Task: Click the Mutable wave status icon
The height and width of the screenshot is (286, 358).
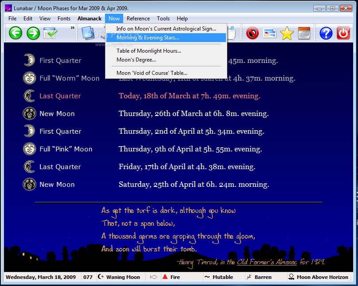Action: tap(207, 277)
